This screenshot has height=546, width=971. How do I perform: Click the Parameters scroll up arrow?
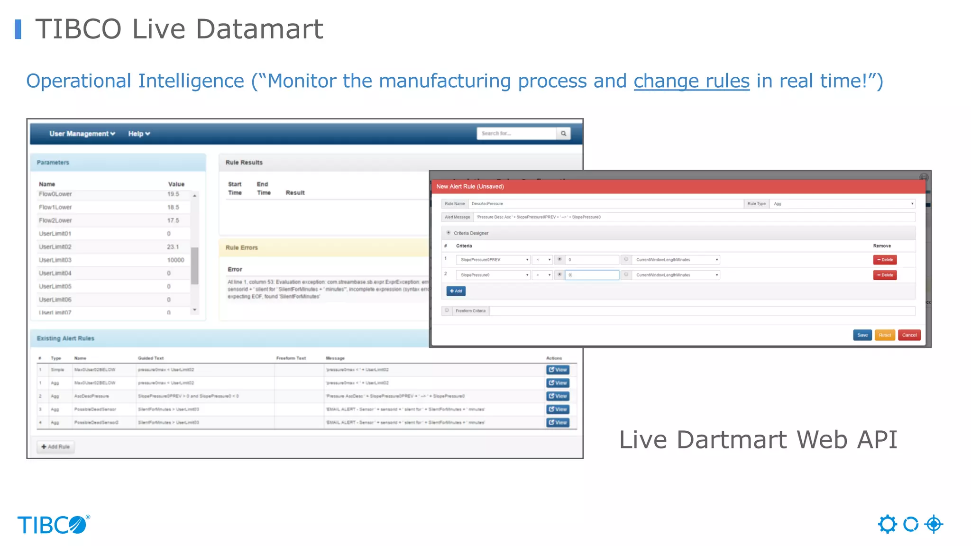[x=194, y=196]
